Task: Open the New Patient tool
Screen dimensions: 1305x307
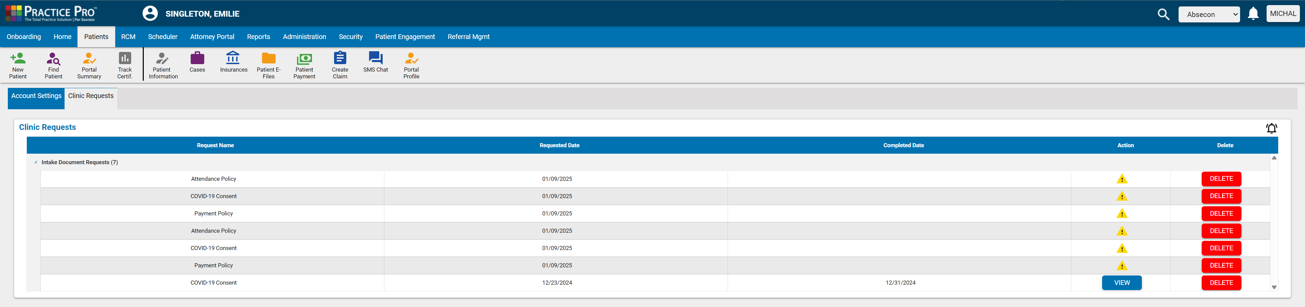Action: point(18,65)
